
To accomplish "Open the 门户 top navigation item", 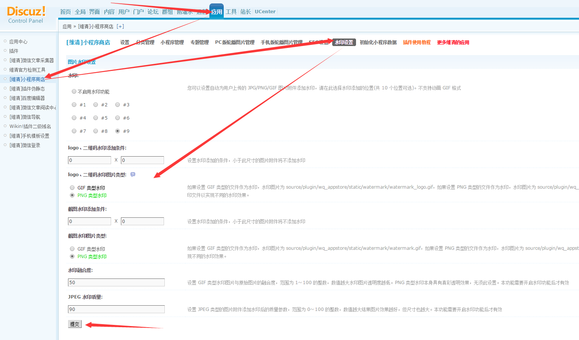I will [x=138, y=12].
